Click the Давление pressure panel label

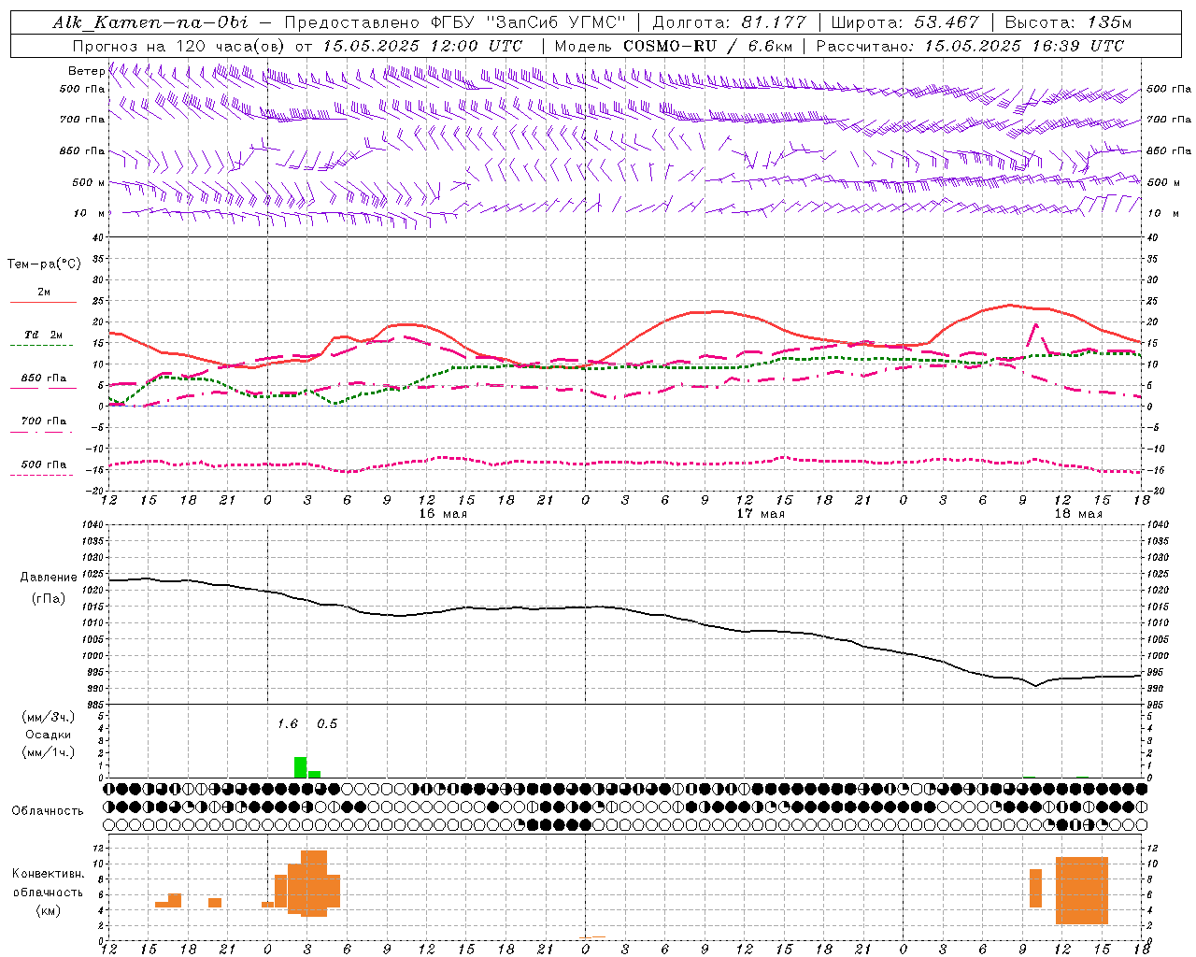pos(49,578)
